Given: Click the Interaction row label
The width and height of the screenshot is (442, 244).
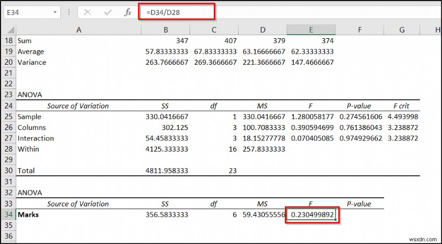Looking at the screenshot, I should click(36, 138).
